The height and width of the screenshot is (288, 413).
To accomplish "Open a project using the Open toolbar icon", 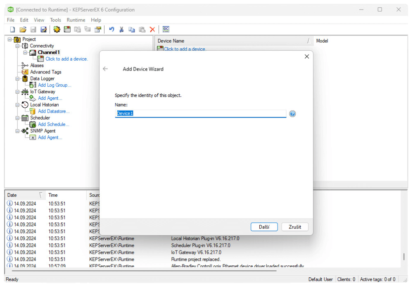I will point(23,29).
